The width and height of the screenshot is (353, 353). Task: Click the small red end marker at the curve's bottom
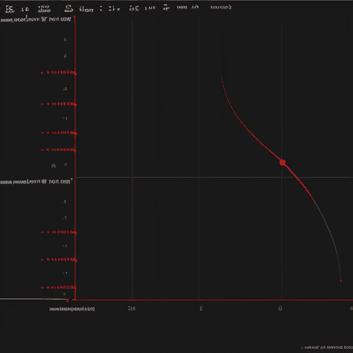point(341,281)
